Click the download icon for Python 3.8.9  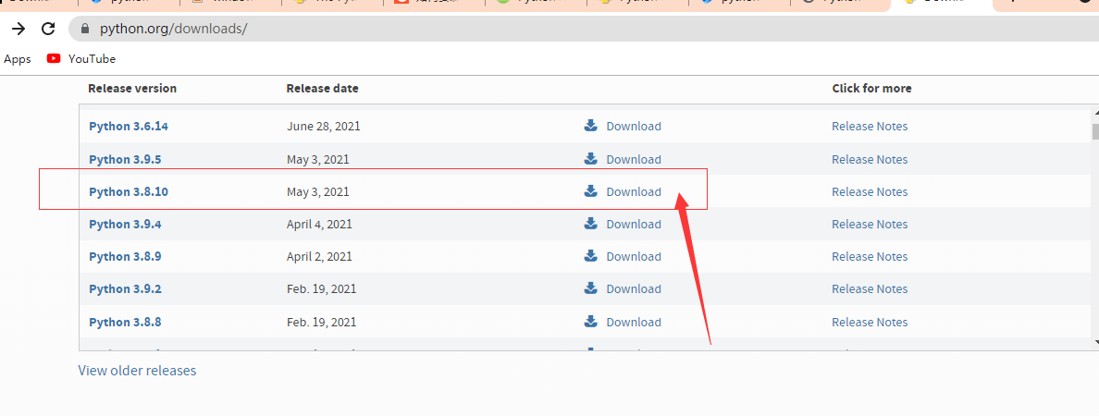tap(591, 256)
